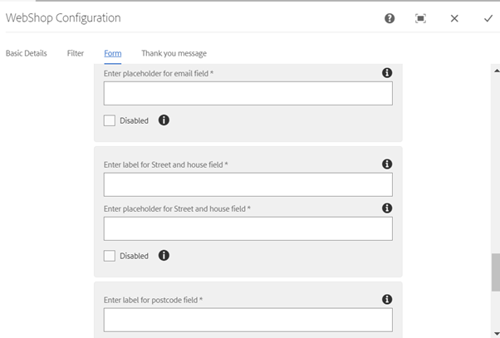Focus the email placeholder input box
Image resolution: width=500 pixels, height=338 pixels.
[x=248, y=94]
